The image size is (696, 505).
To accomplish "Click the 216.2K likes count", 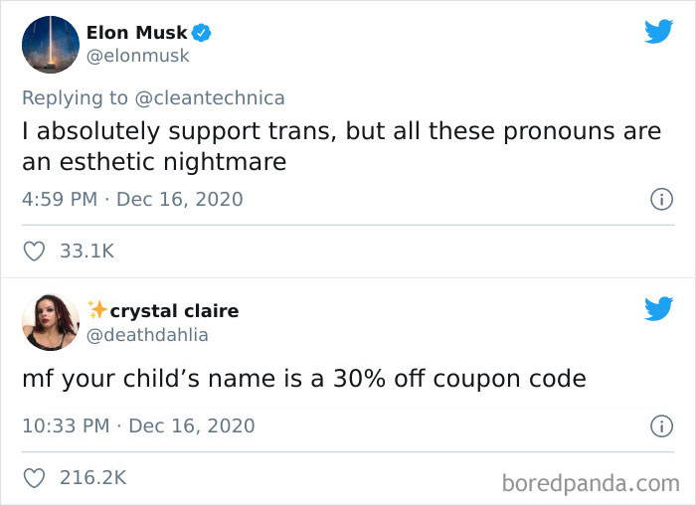I will pyautogui.click(x=93, y=478).
